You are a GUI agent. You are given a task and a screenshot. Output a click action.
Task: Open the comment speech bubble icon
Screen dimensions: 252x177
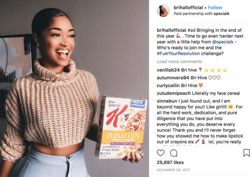pos(174,153)
